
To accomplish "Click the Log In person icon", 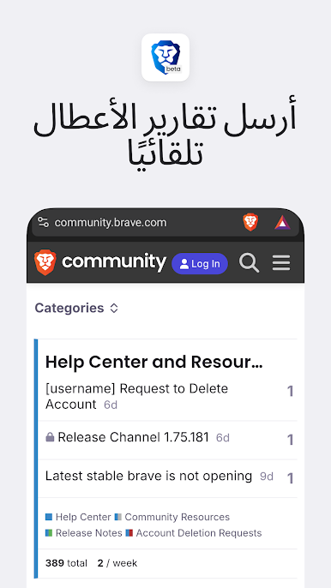I will pos(184,264).
